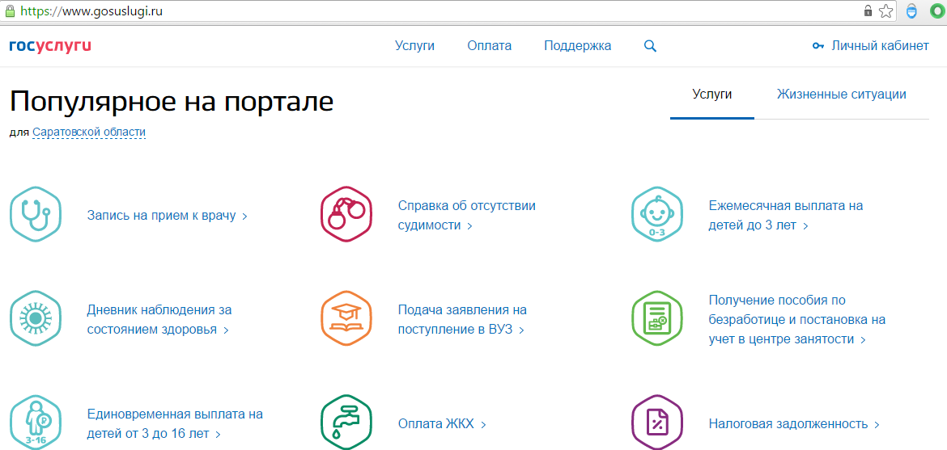Open the Оплата ЖКХ link
This screenshot has width=947, height=450.
coord(442,424)
